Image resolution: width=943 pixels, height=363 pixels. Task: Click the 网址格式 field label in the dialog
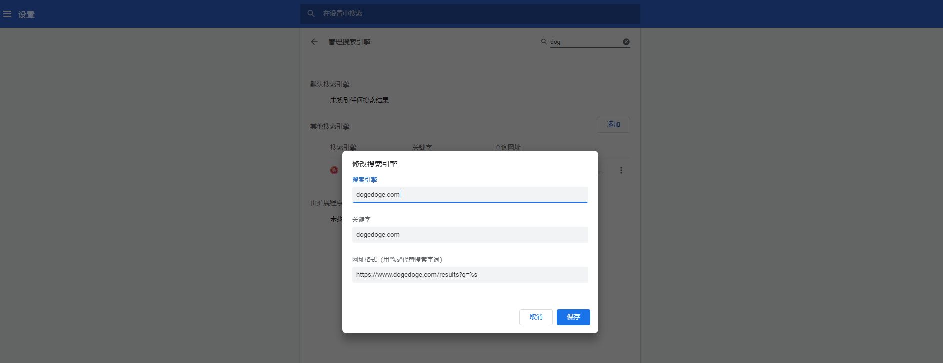point(397,260)
